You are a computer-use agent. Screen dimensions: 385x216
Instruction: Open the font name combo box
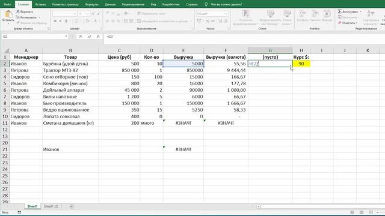point(65,14)
